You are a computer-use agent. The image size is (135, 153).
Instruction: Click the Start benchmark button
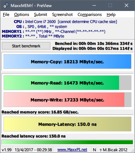pyautogui.click(x=26, y=46)
